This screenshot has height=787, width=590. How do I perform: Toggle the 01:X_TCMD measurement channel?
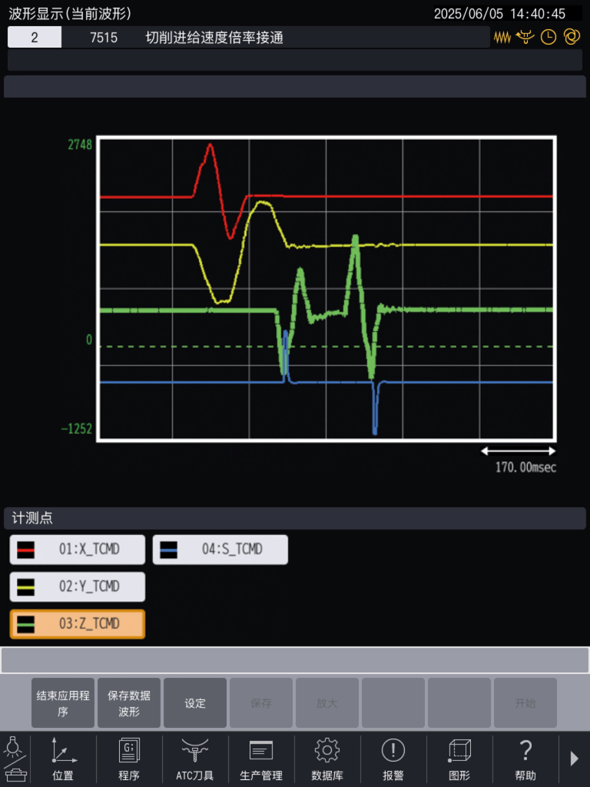77,550
